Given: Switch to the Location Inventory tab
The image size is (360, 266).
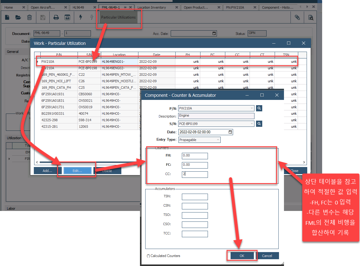Looking at the screenshot, I should pyautogui.click(x=152, y=7).
